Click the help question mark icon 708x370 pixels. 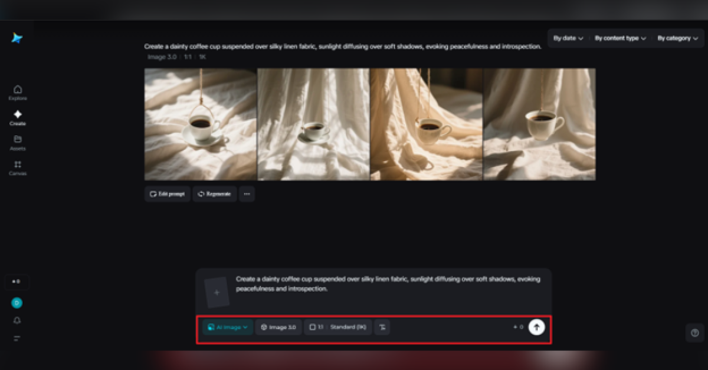click(x=694, y=333)
